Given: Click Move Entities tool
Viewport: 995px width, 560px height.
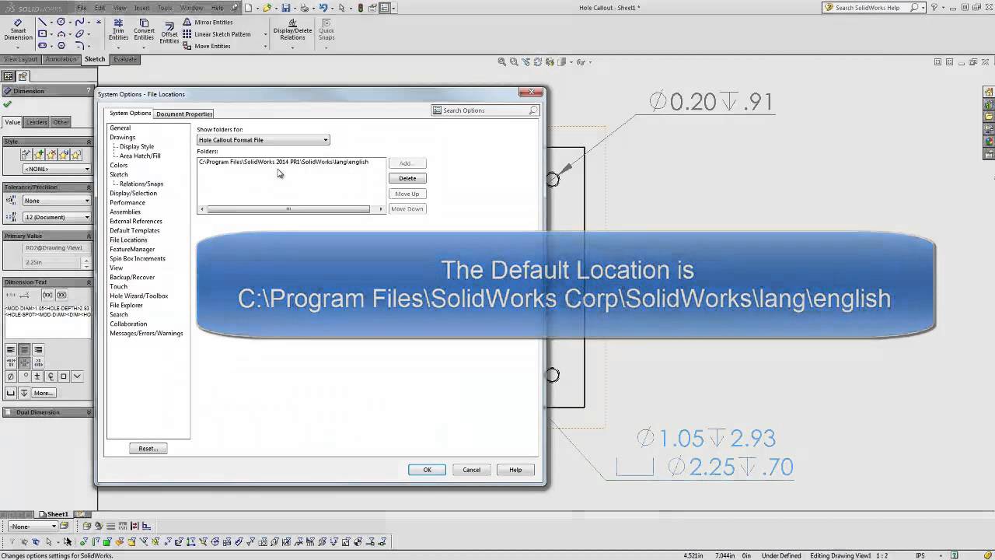Looking at the screenshot, I should pos(207,46).
